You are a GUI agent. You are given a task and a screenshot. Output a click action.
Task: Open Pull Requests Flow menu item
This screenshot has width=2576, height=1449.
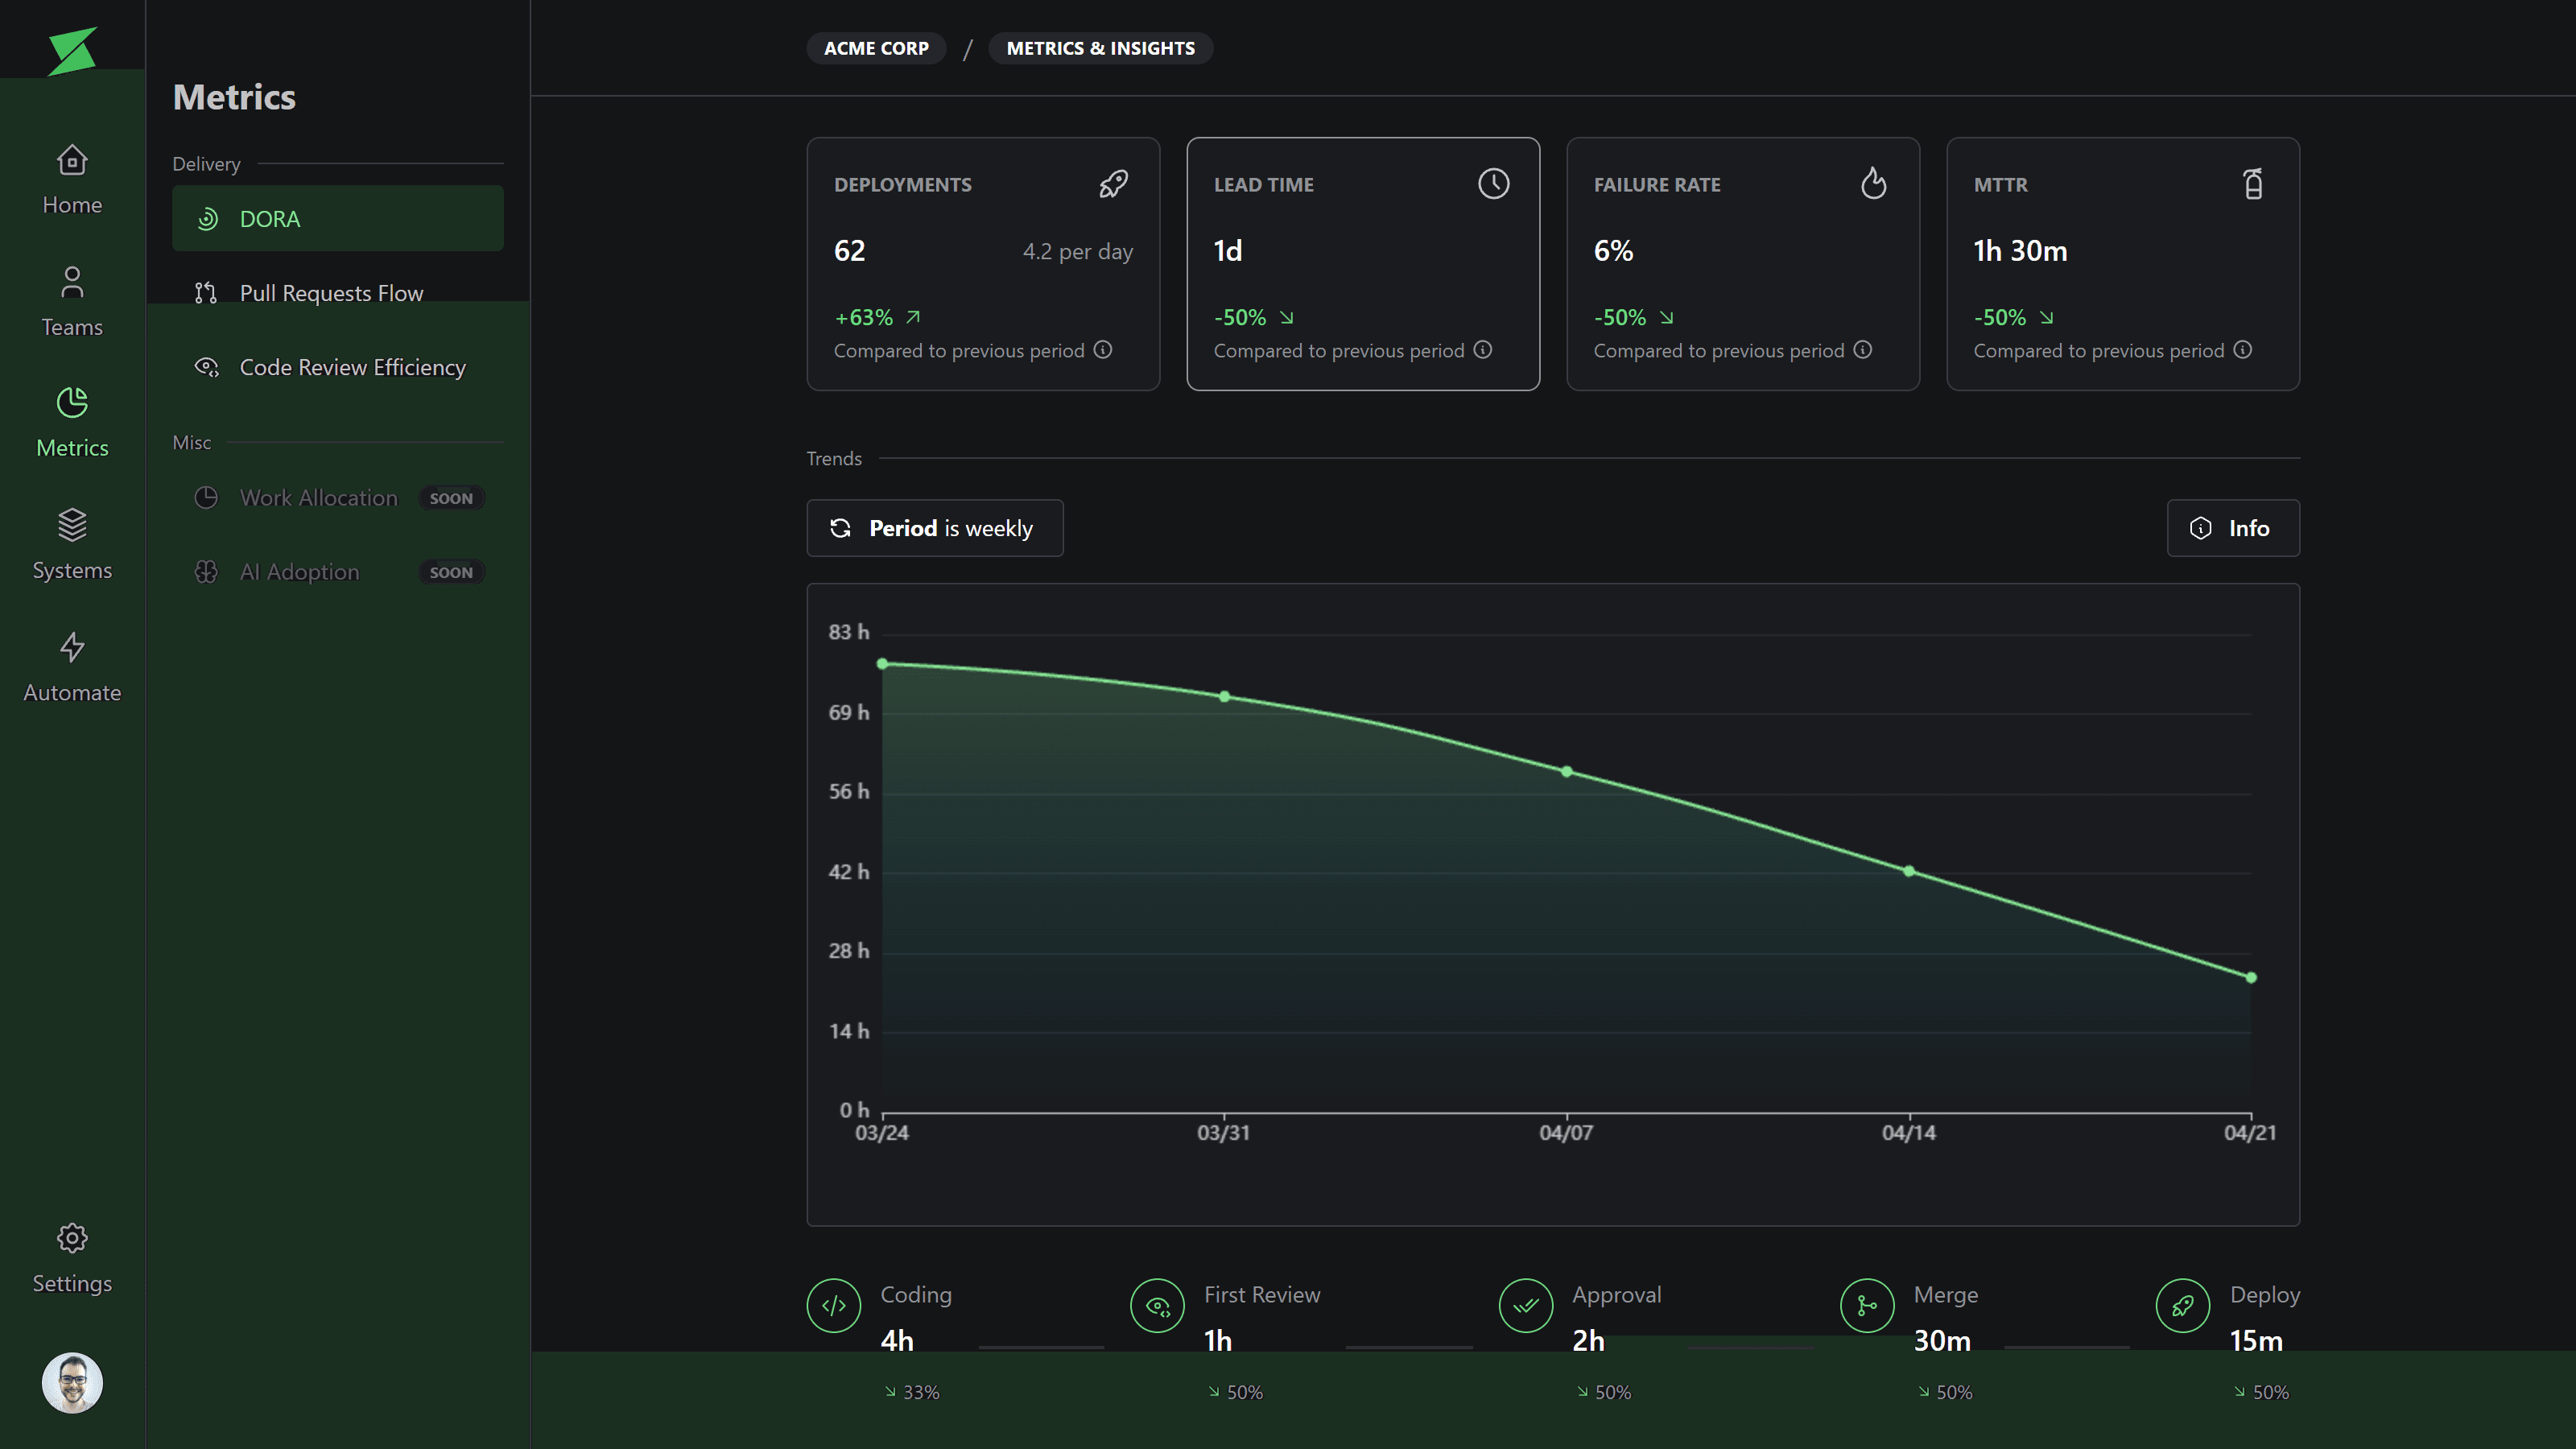330,293
